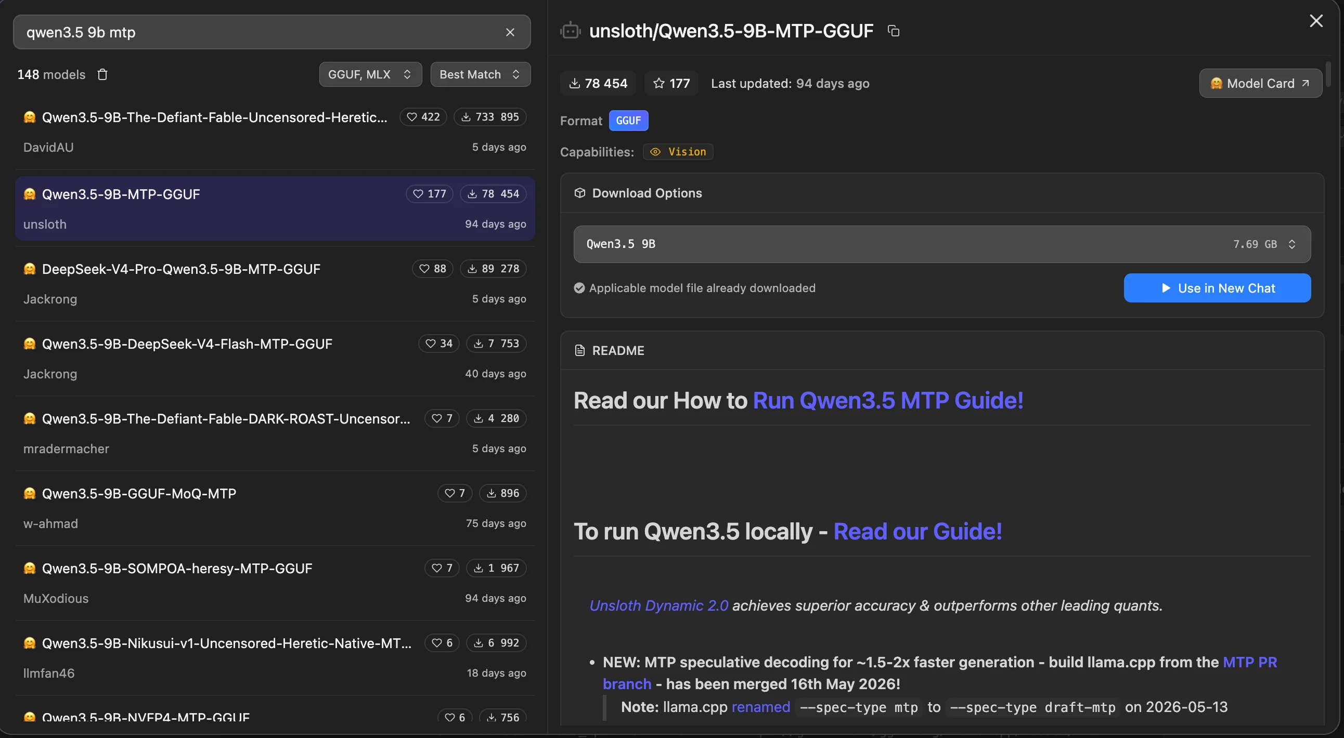
Task: Click the 4 280 downloads badge
Action: click(496, 418)
